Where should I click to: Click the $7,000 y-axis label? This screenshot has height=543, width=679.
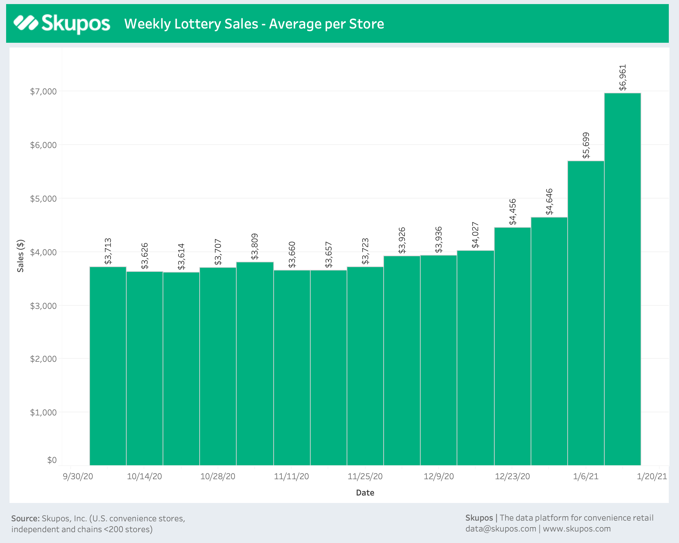tap(43, 91)
